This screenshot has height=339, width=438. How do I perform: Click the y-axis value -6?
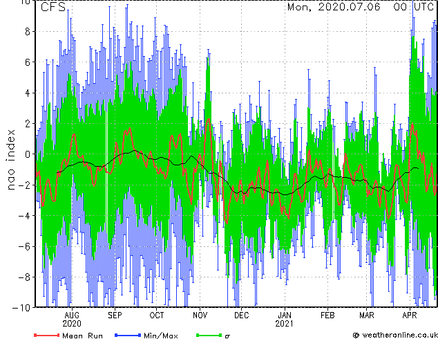(x=24, y=246)
